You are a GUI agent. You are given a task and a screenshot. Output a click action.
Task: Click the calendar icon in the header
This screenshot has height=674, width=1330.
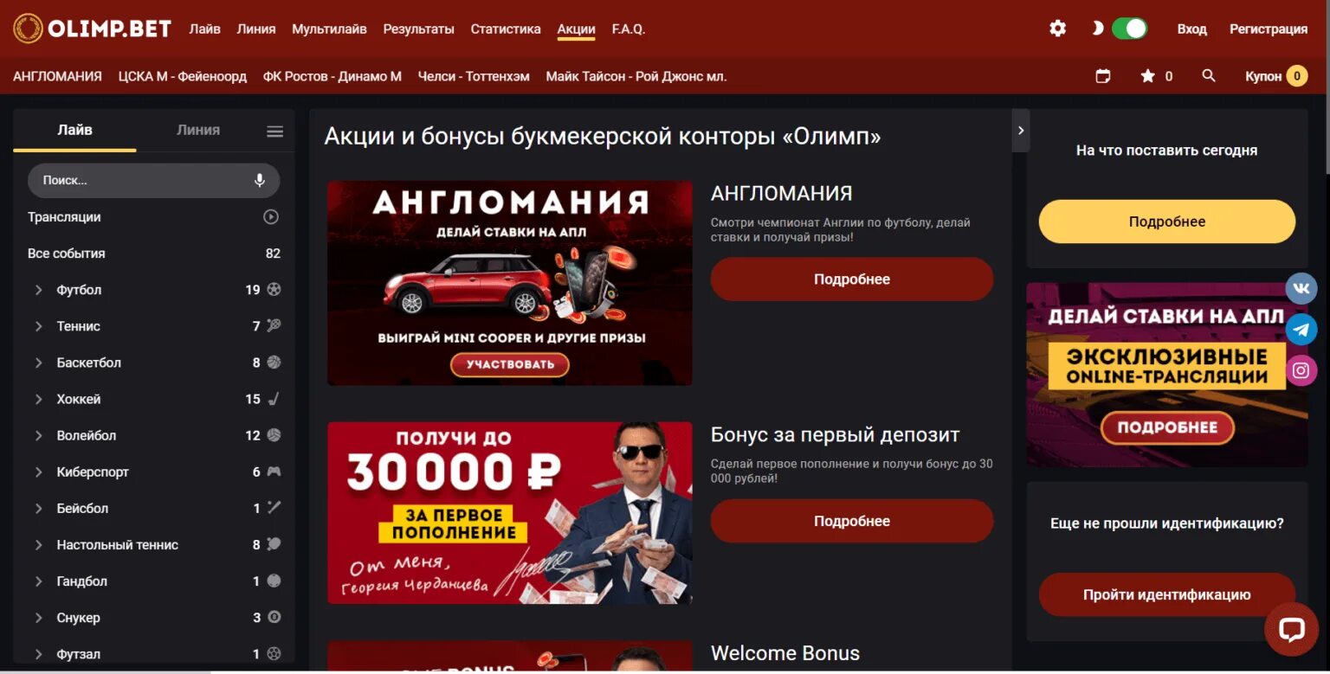click(1102, 76)
